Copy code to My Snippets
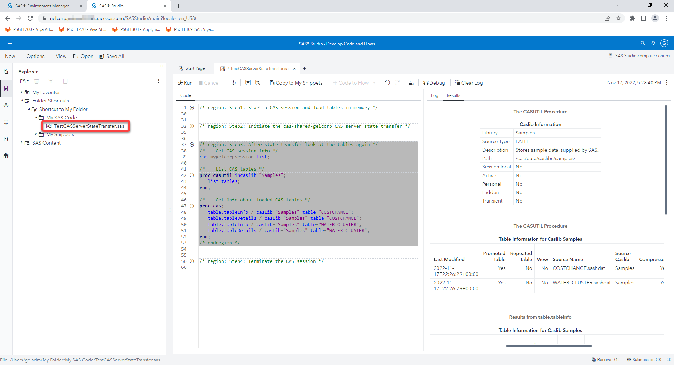The width and height of the screenshot is (674, 365). [296, 83]
